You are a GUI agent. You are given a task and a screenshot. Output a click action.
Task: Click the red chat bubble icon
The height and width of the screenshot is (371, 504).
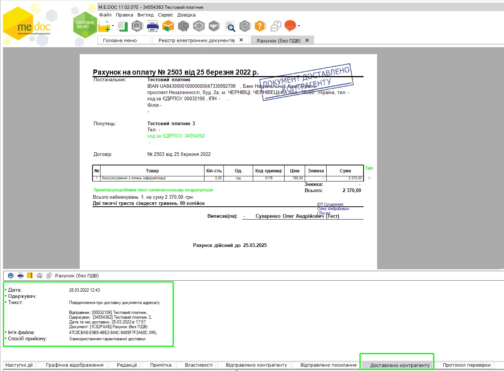[290, 26]
